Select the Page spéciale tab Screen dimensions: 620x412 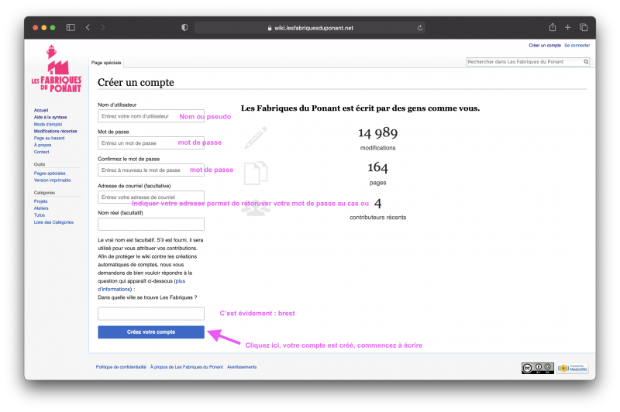coord(106,63)
